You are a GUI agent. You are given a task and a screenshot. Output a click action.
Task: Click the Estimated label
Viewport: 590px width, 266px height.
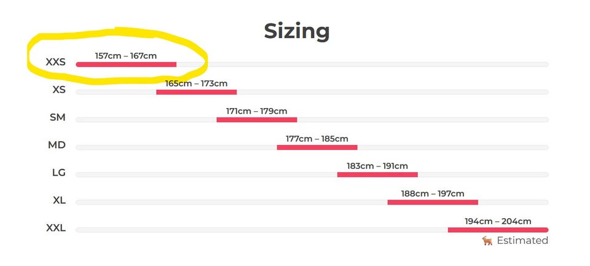(x=522, y=241)
